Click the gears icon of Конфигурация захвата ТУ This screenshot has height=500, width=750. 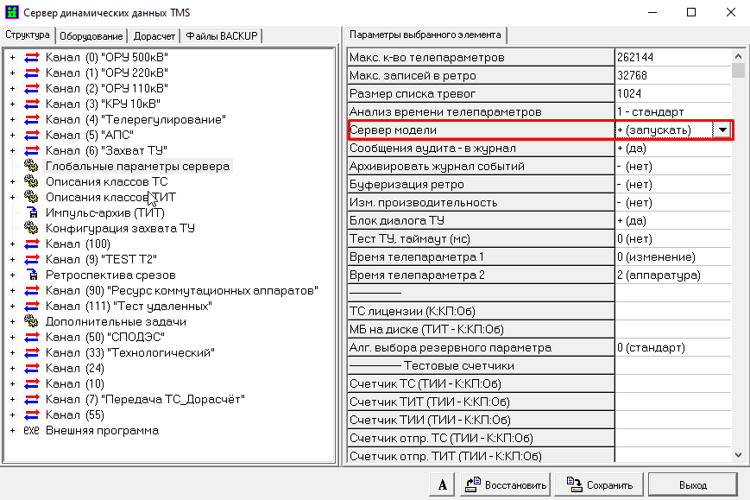[31, 228]
